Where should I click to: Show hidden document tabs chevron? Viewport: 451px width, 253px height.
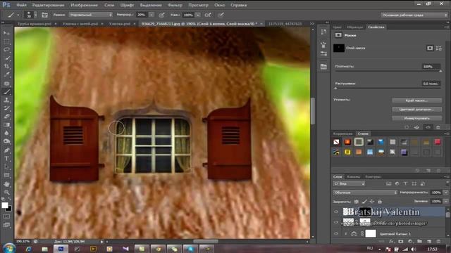point(312,23)
